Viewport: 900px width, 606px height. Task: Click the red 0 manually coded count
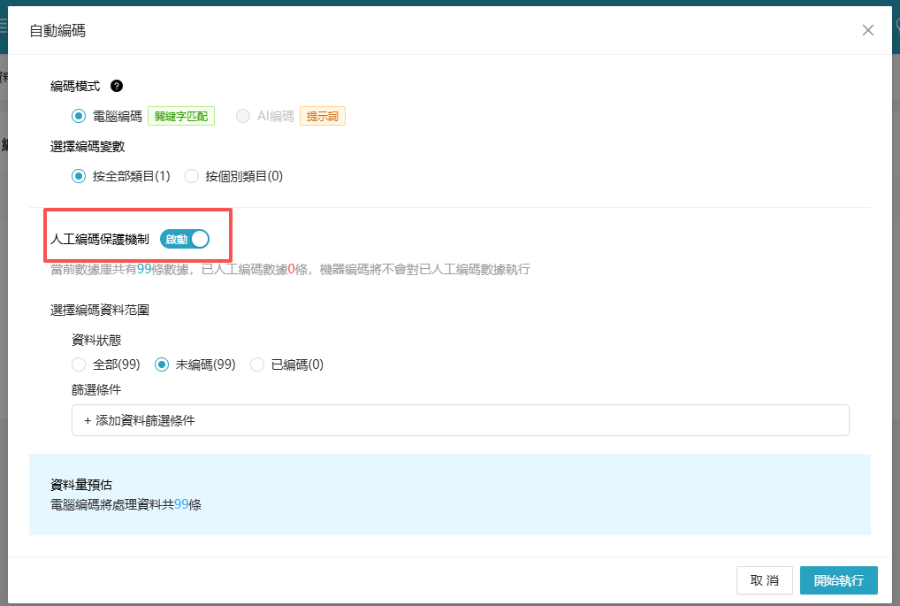tap(291, 269)
